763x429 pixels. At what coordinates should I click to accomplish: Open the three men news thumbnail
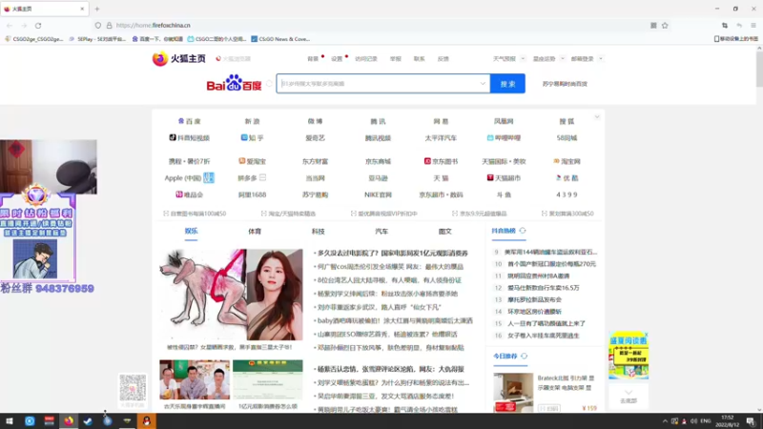click(x=195, y=379)
